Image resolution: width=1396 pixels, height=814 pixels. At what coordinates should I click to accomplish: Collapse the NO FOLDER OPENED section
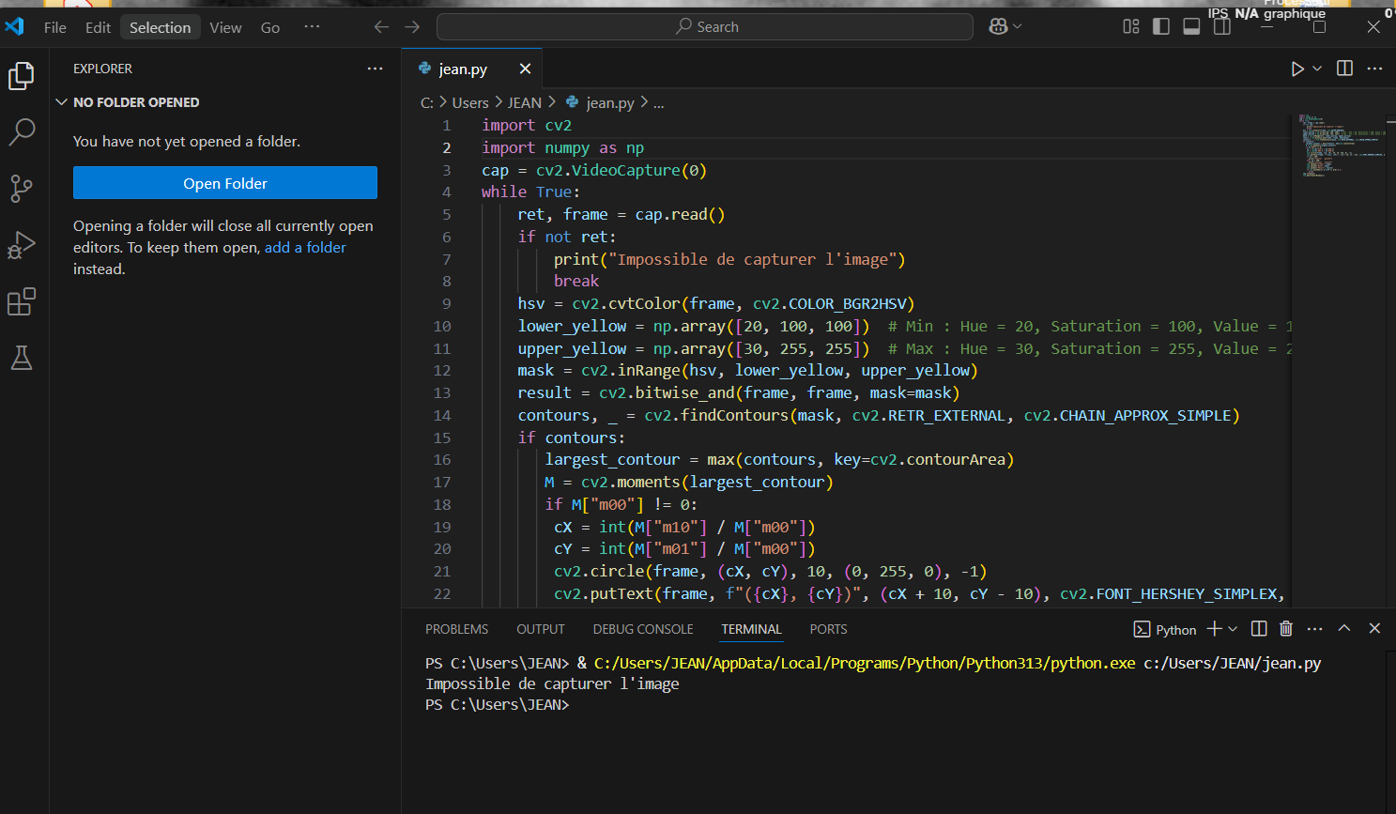(225, 102)
